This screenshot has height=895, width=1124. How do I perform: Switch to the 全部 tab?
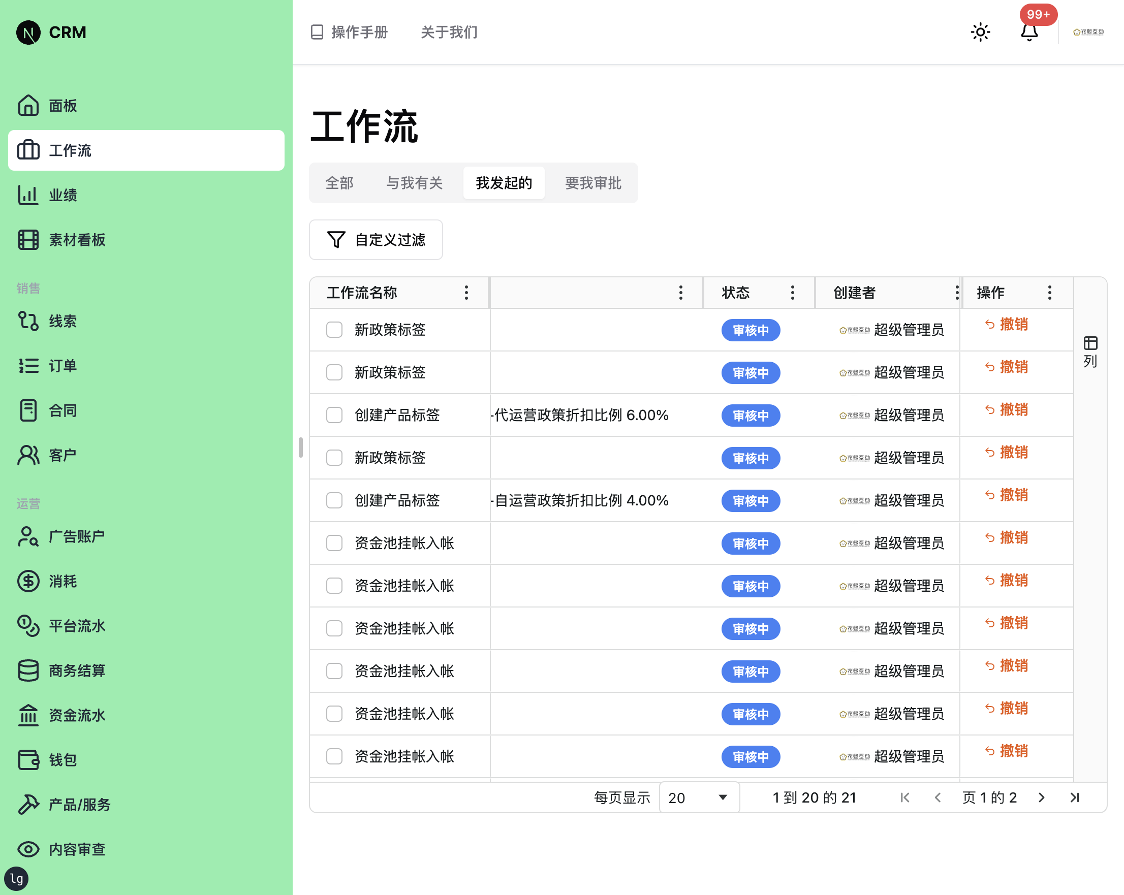click(x=339, y=183)
